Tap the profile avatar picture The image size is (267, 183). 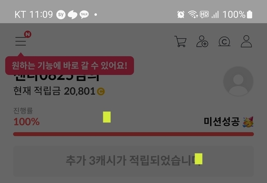238,81
